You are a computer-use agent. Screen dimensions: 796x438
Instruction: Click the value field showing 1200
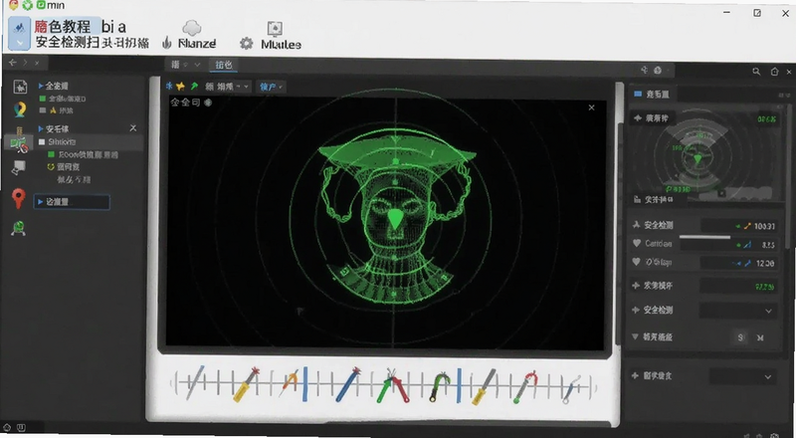point(738,263)
